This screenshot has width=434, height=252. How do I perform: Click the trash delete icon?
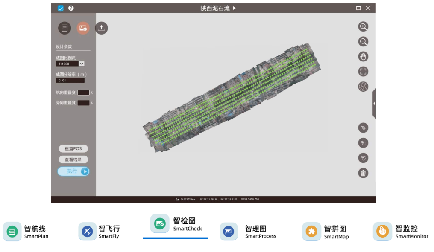coord(363,173)
